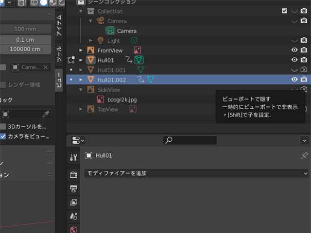Screen dimensions: 311x233
Task: Click the 0.1 cm clip start field
Action: [x=25, y=40]
